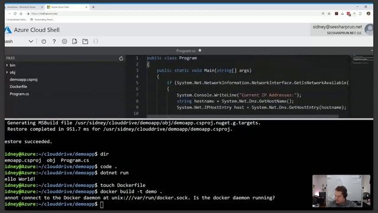Click the address bar lock icon
Screen dimensions: 378x213
(28, 14)
